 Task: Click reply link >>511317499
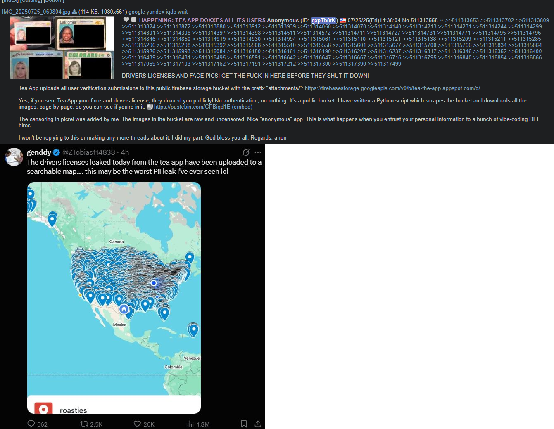click(384, 64)
